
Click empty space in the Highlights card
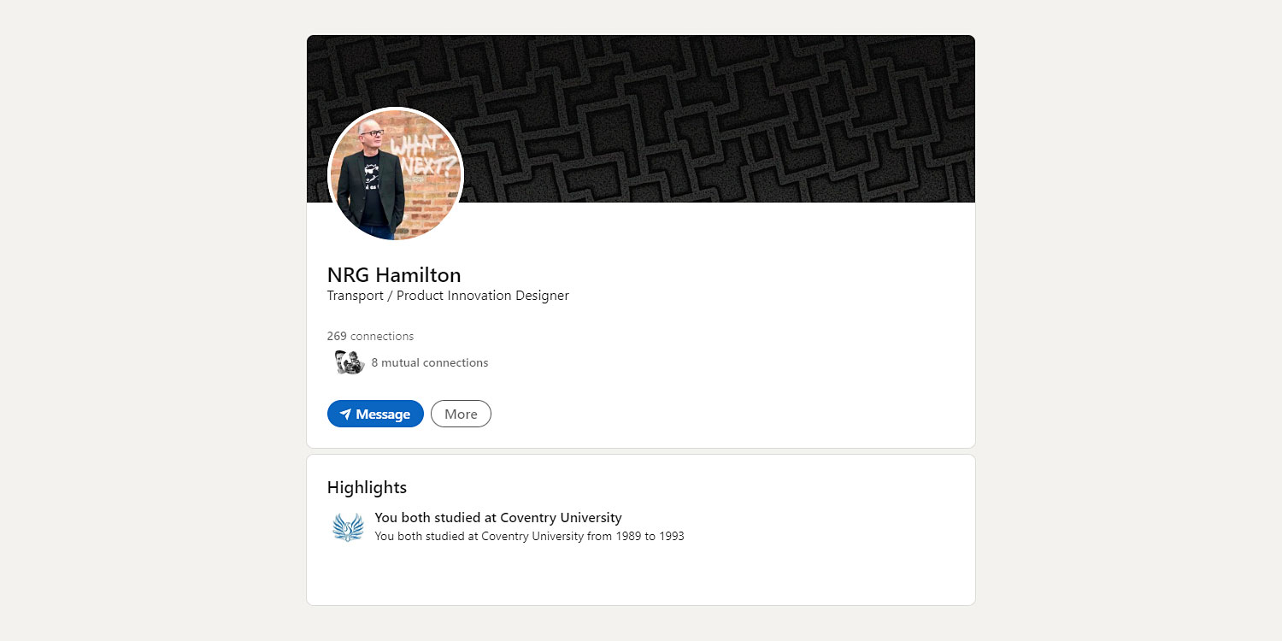tap(769, 573)
